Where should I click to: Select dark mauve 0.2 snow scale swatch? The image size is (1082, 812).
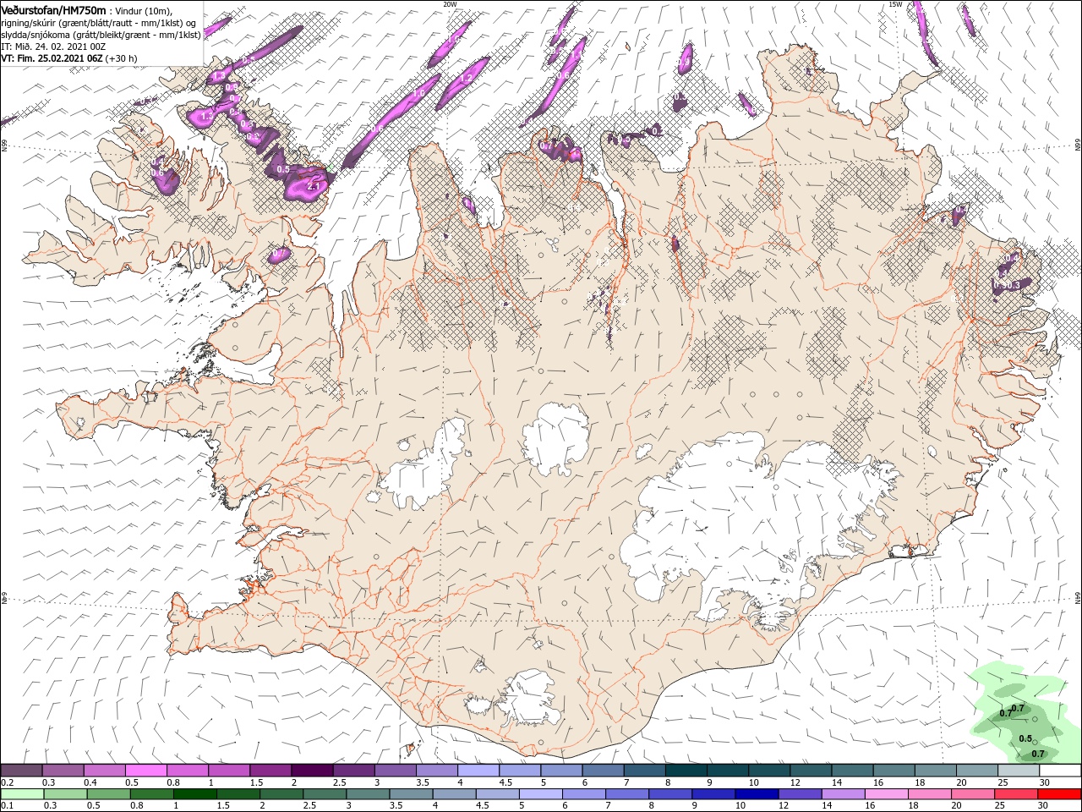(x=21, y=771)
